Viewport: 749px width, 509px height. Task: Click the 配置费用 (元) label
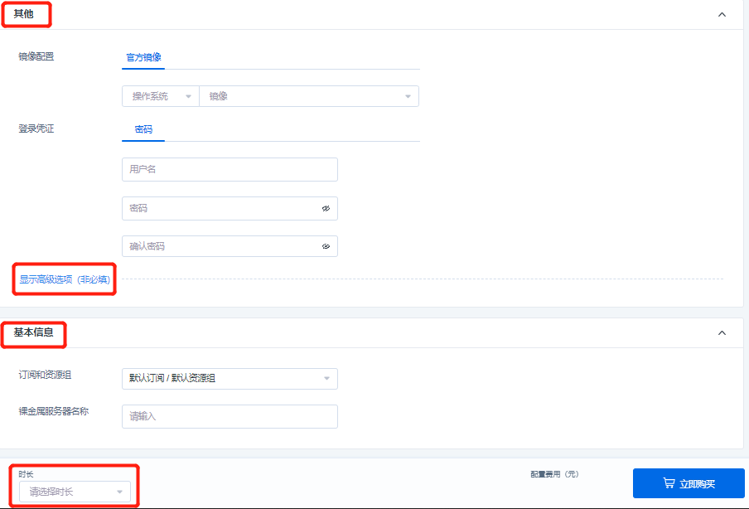point(554,474)
